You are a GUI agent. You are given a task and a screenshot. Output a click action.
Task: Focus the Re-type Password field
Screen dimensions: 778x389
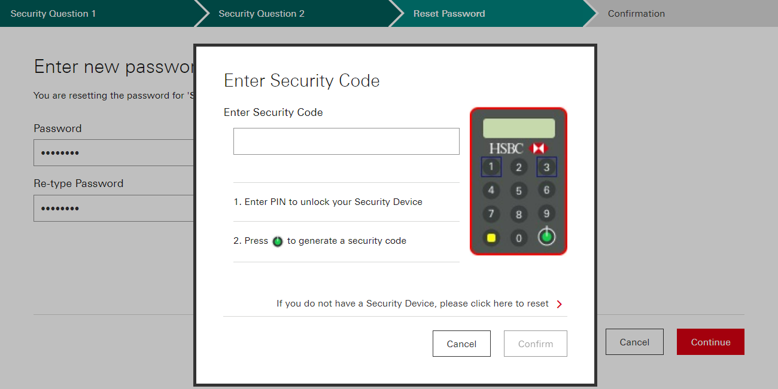pyautogui.click(x=114, y=208)
